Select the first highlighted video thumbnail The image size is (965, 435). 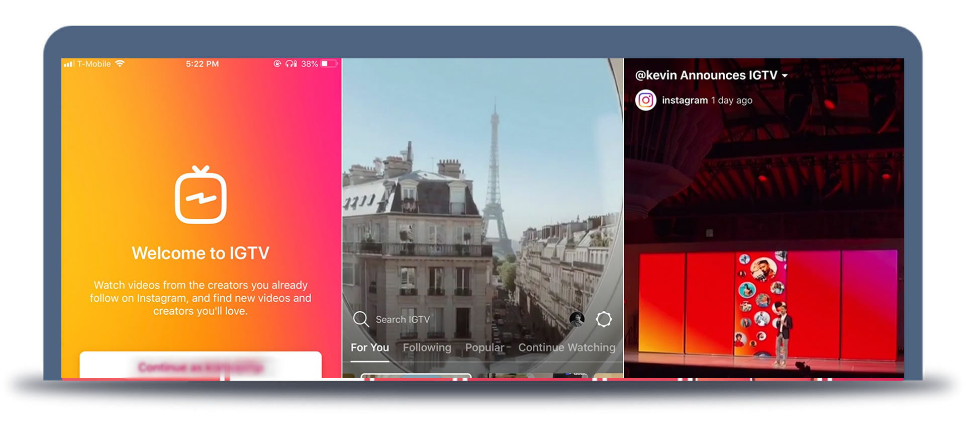coord(416,376)
